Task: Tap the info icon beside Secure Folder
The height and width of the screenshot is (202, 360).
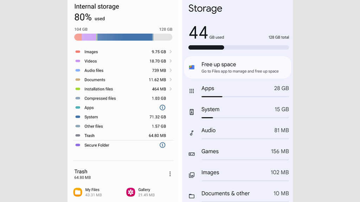Action: (162, 145)
